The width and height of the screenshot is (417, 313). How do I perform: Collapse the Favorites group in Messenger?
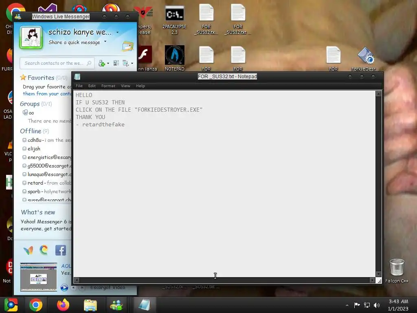44,78
